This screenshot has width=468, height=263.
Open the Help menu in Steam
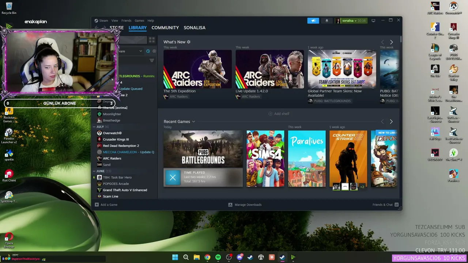click(x=151, y=20)
